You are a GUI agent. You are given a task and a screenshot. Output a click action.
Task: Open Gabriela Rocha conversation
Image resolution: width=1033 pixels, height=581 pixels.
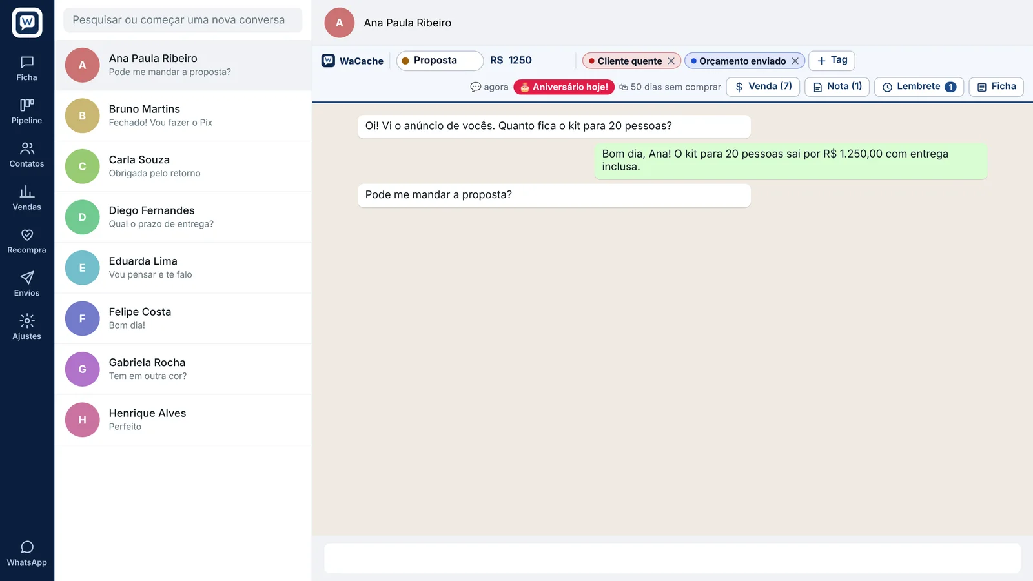pos(183,369)
